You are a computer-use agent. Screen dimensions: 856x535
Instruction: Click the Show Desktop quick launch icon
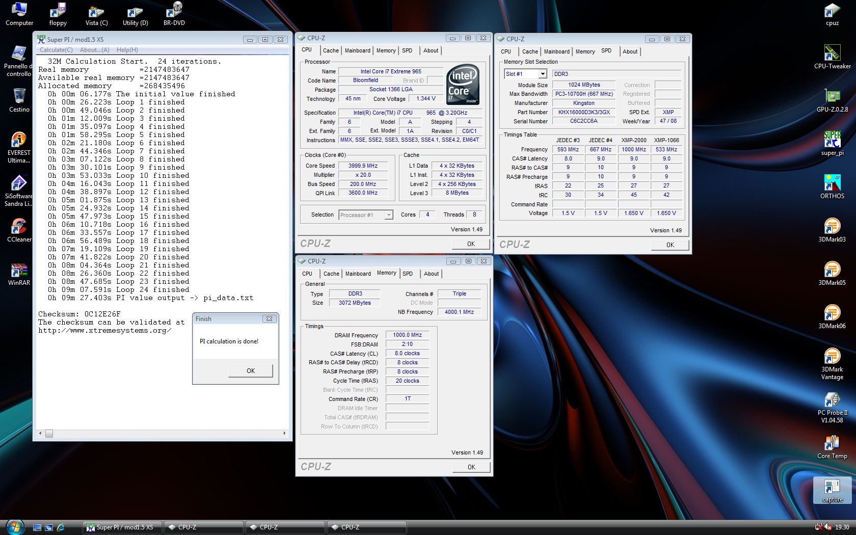[x=37, y=527]
